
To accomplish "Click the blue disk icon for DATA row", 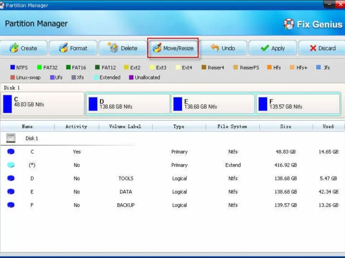I will click(11, 191).
